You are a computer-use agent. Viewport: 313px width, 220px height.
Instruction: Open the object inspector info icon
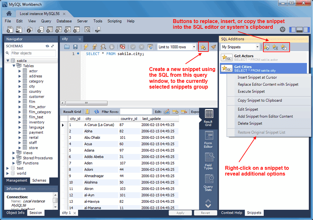point(30,30)
